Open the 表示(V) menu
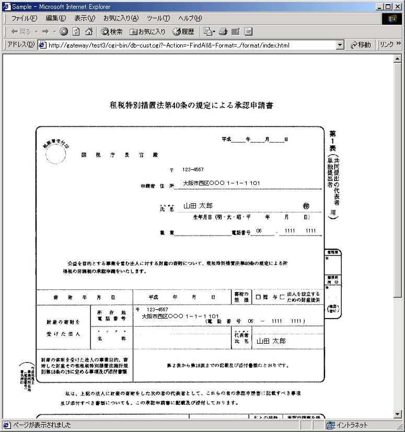The height and width of the screenshot is (432, 405). [85, 18]
